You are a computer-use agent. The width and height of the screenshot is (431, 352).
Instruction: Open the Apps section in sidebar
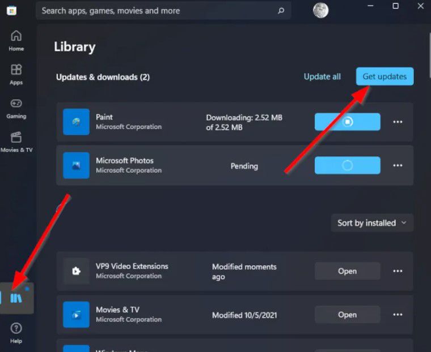coord(16,74)
